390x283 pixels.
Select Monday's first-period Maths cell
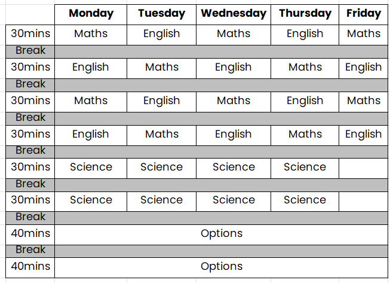[91, 34]
